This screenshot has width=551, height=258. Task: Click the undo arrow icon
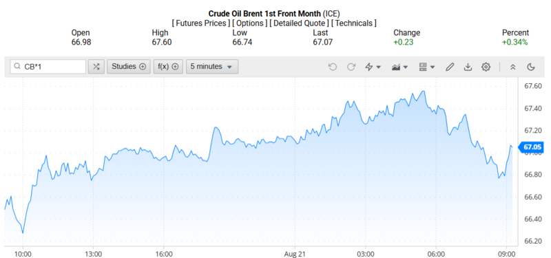click(x=333, y=67)
